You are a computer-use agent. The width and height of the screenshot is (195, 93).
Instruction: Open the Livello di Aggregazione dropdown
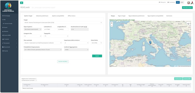point(76,50)
